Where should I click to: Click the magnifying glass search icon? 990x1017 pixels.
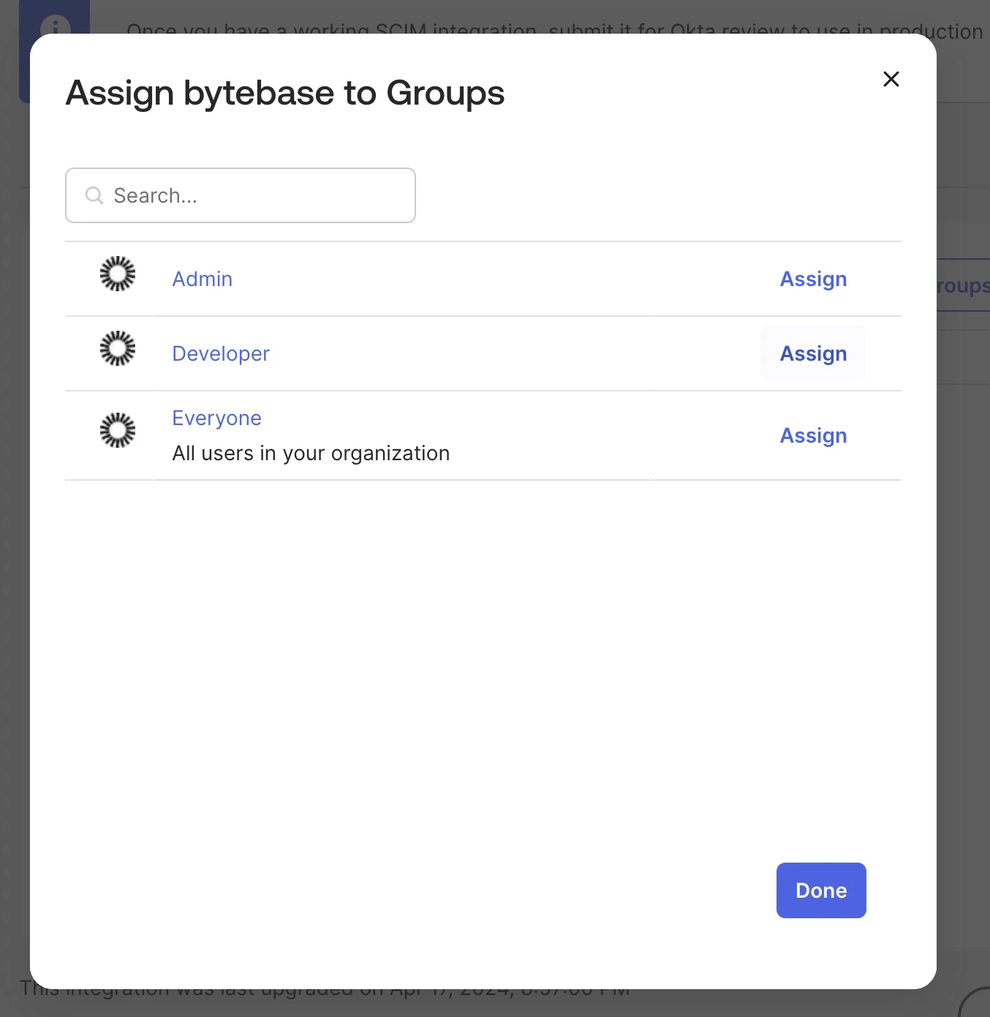tap(94, 195)
